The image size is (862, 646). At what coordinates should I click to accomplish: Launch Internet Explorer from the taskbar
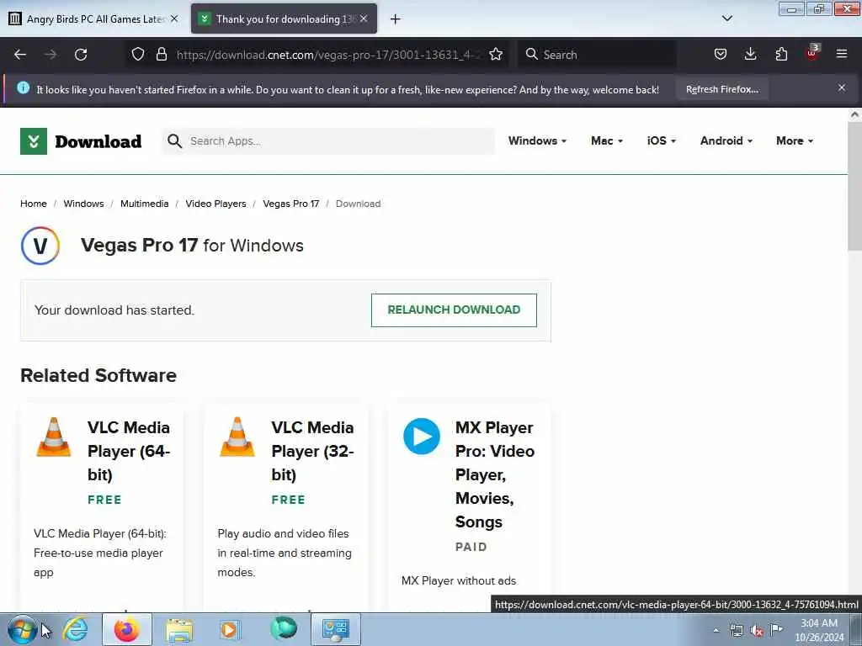[75, 629]
